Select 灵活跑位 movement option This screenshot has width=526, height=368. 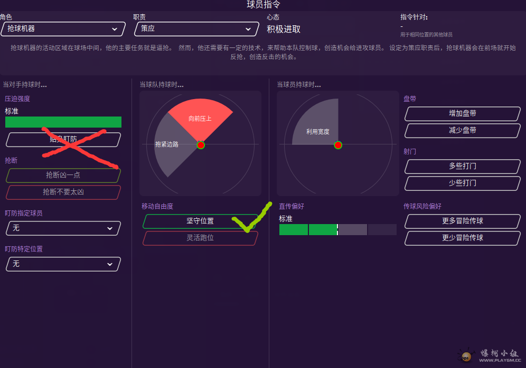click(x=200, y=238)
